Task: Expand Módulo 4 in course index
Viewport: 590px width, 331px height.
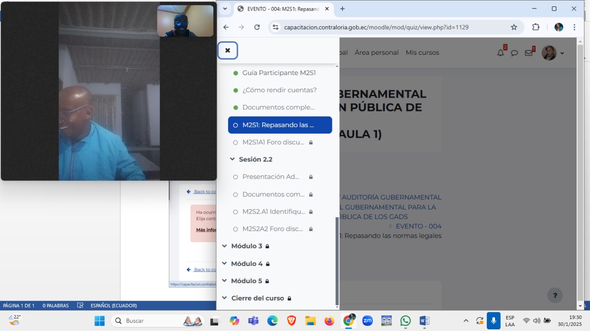Action: click(x=224, y=264)
